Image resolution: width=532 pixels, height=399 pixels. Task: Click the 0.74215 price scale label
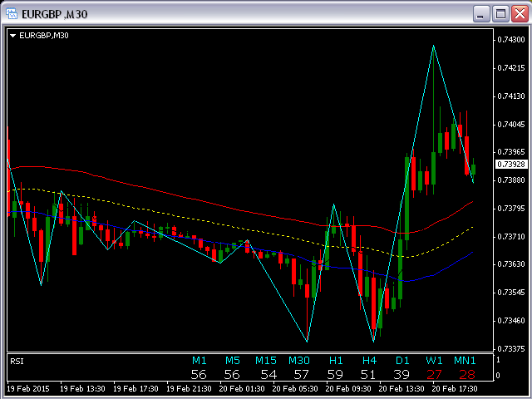(x=511, y=68)
